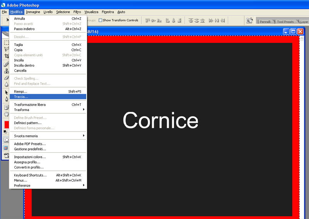Image resolution: width=309 pixels, height=219 pixels.
Task: Choose Riempi... menu entry
Action: click(48, 91)
